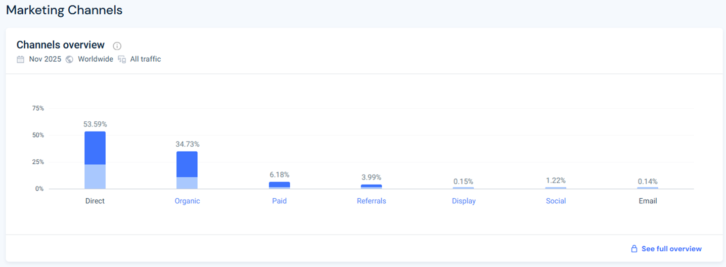Viewport: 726px width, 267px height.
Task: Click the dark blue segment of Direct bar
Action: coord(95,148)
